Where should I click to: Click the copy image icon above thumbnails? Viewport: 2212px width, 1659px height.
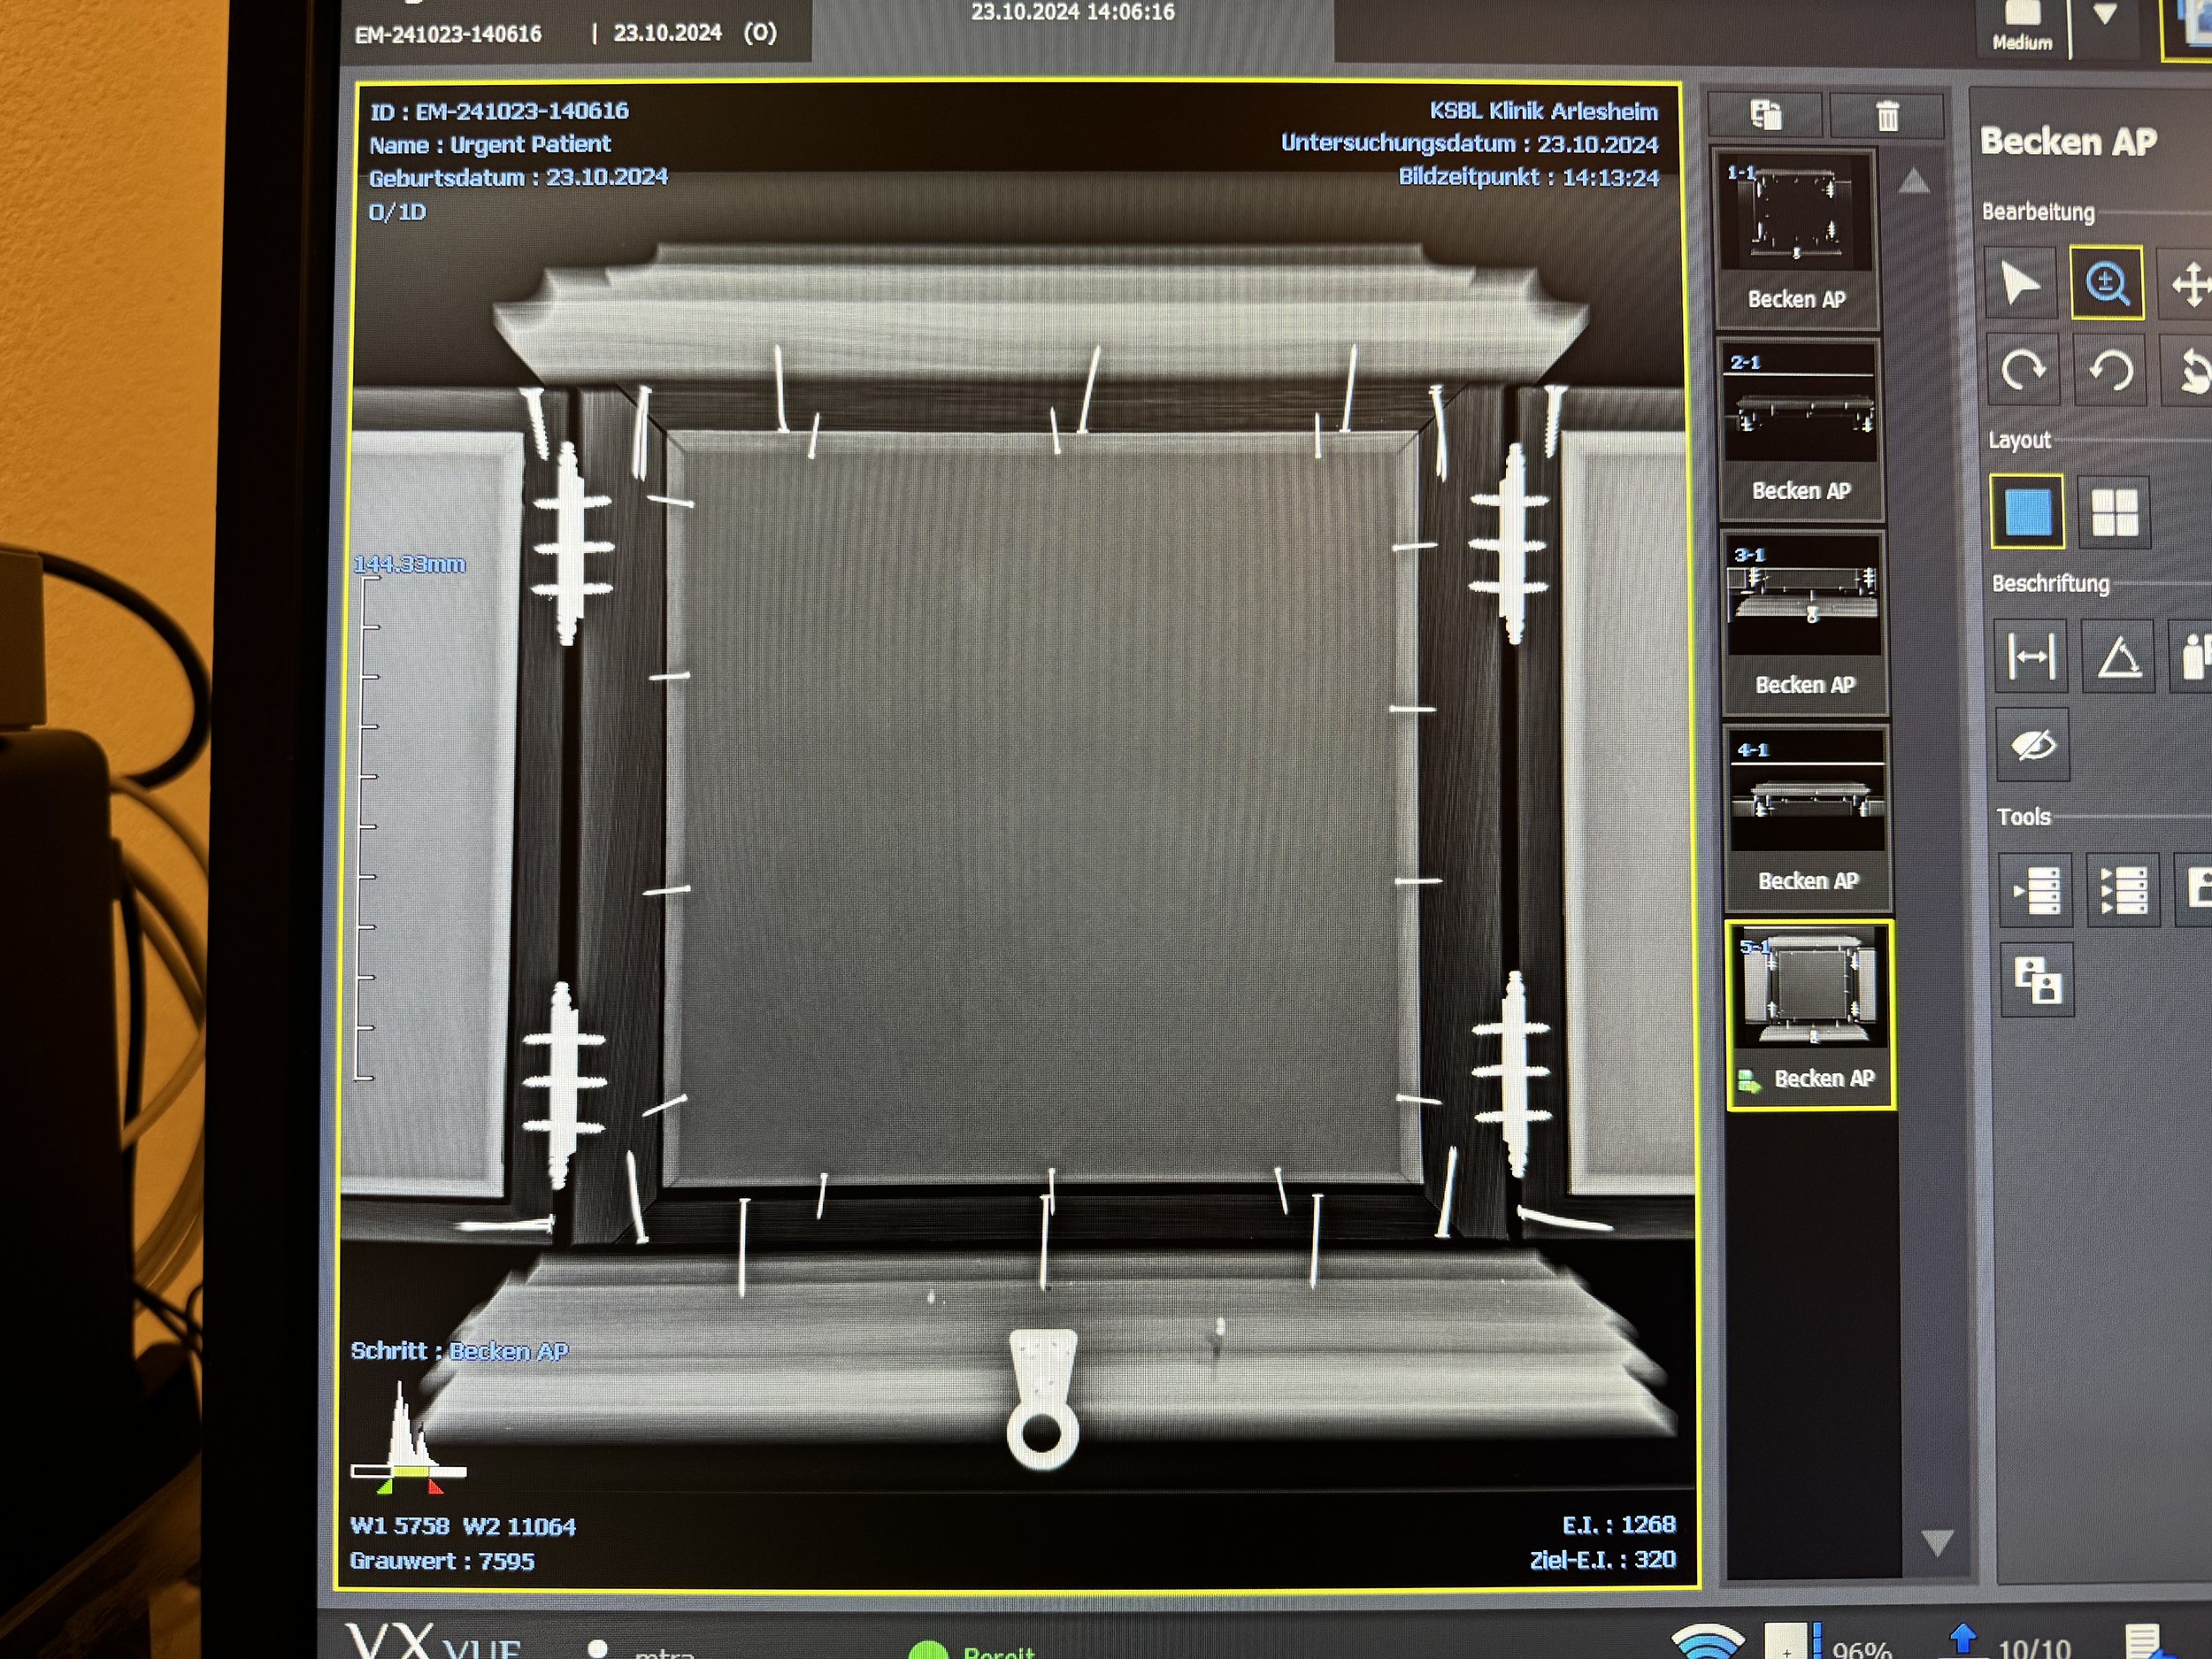click(1766, 115)
